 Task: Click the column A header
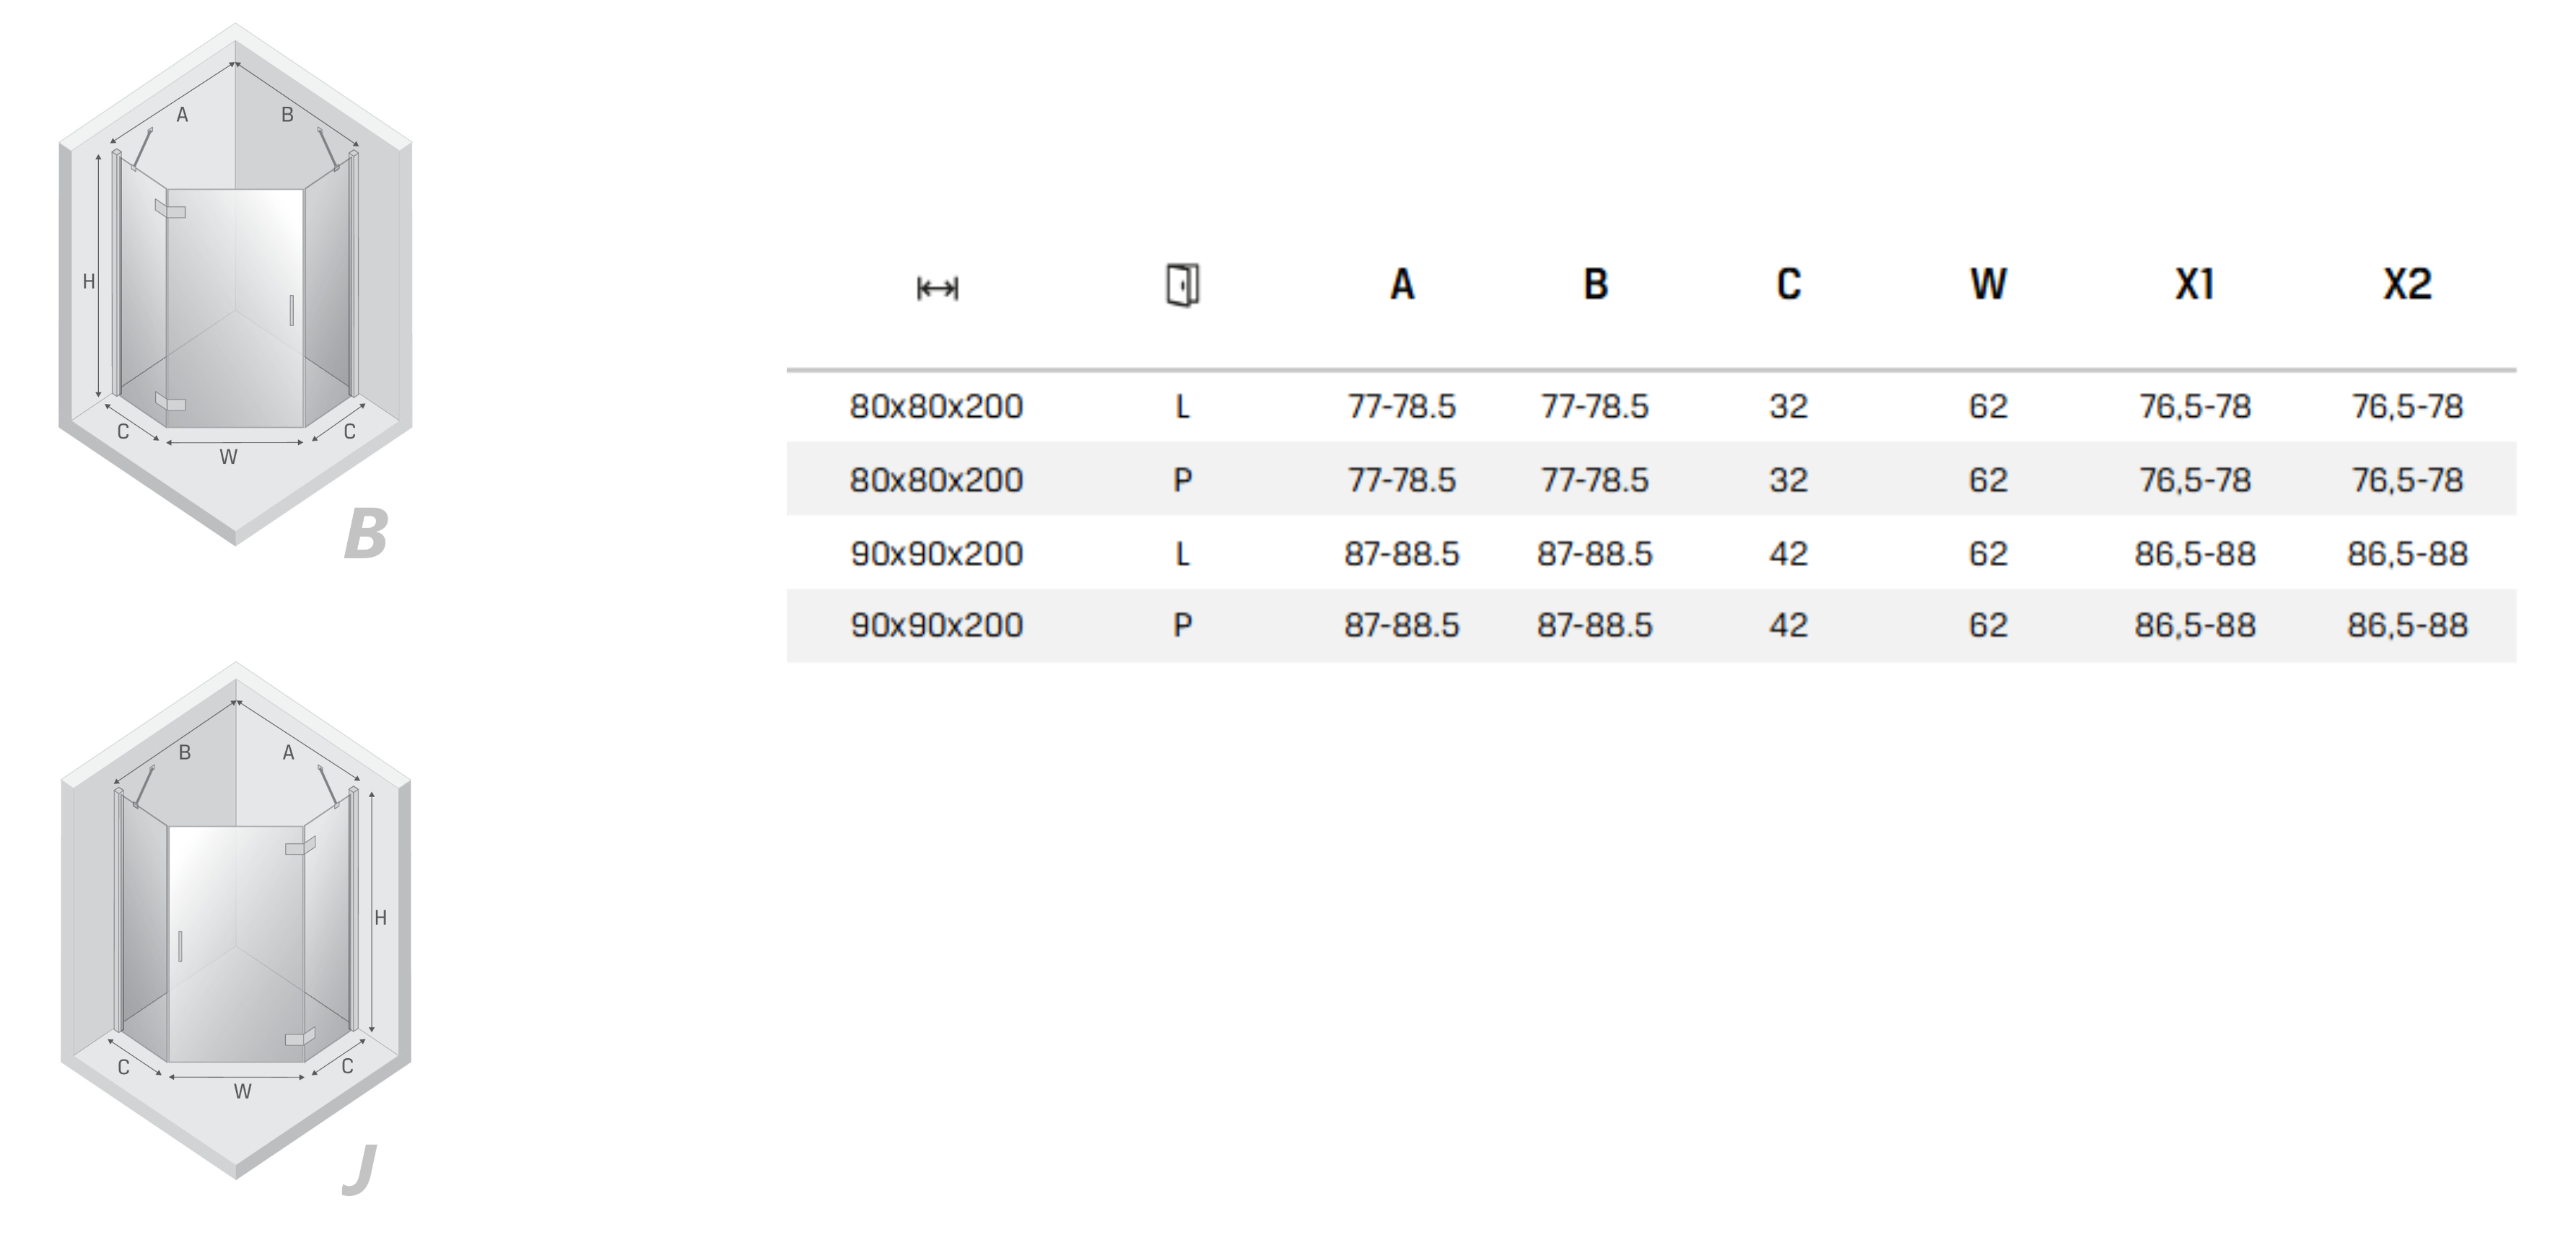(x=1402, y=285)
